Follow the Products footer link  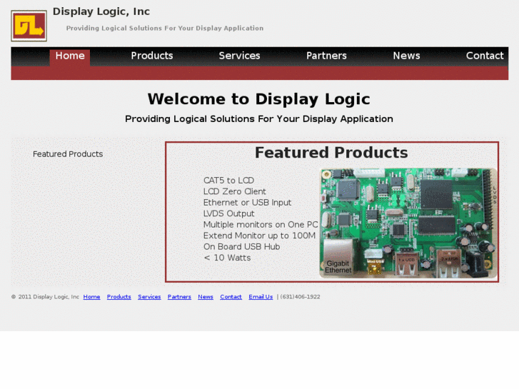[x=119, y=297]
